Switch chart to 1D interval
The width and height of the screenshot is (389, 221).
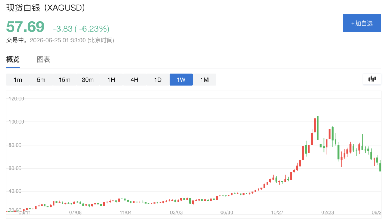click(x=158, y=80)
